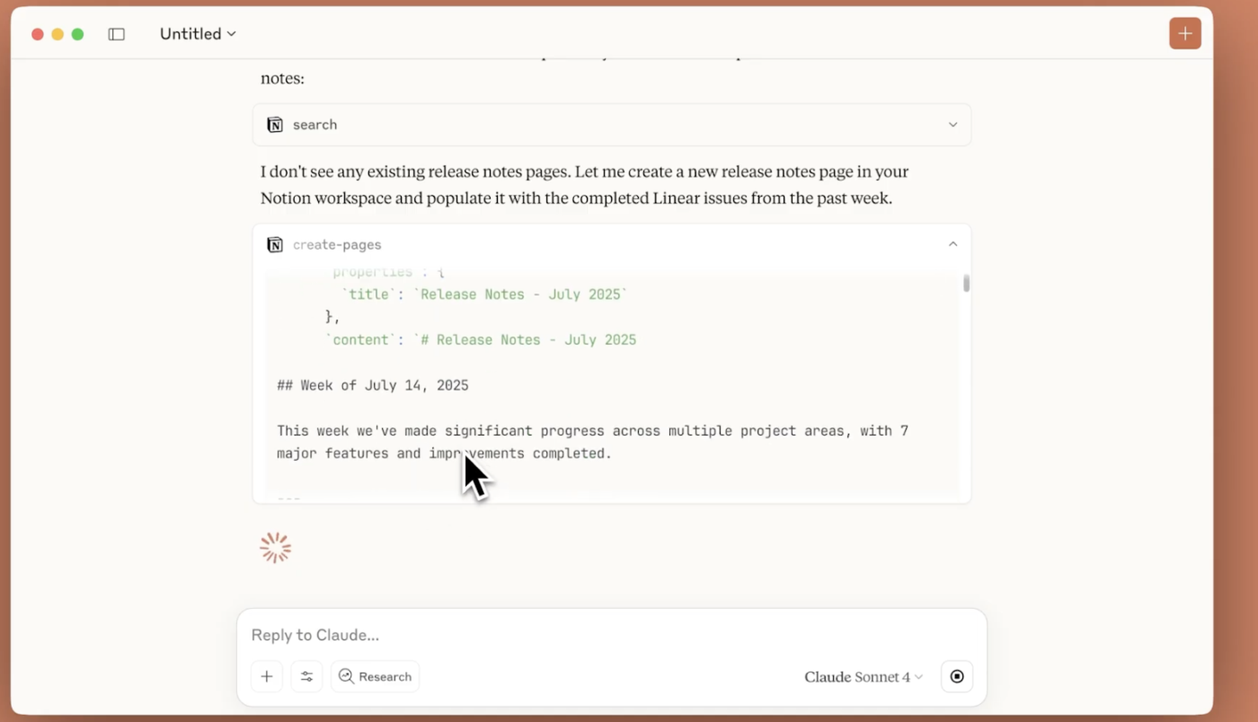Click the loading spinner indicator
This screenshot has height=722, width=1258.
point(275,548)
